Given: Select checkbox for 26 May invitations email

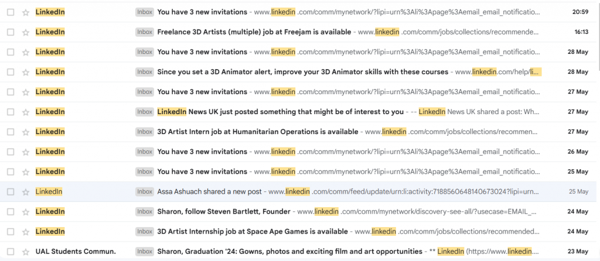Looking at the screenshot, I should [x=11, y=152].
